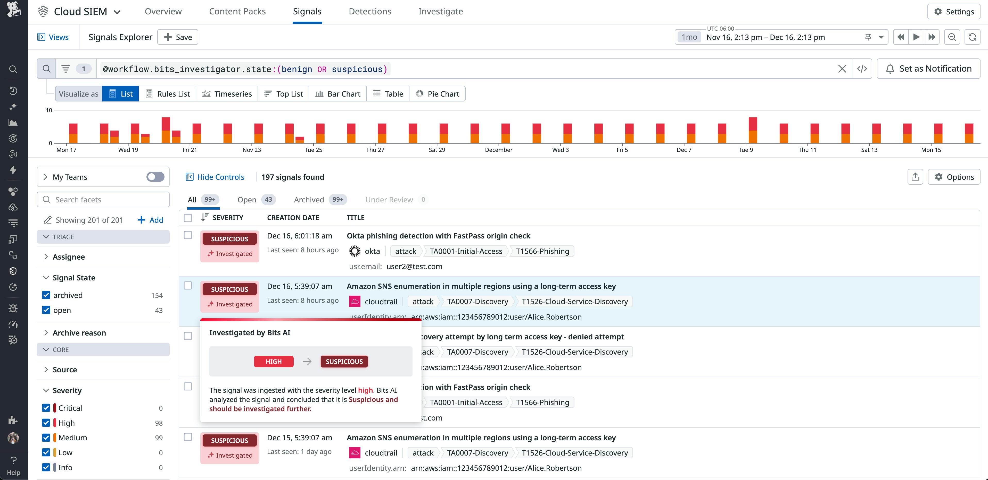Open the dashboards icon in left sidebar

[13, 123]
